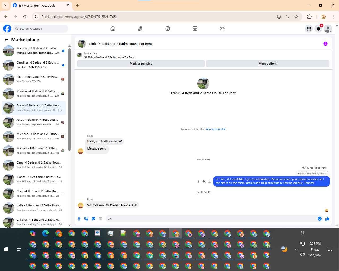Screen dimensions: 339x271
Task: Open the Windows Start menu
Action: click(6, 249)
